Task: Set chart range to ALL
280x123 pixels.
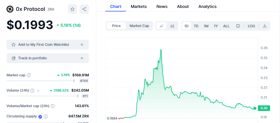Action: click(226, 26)
